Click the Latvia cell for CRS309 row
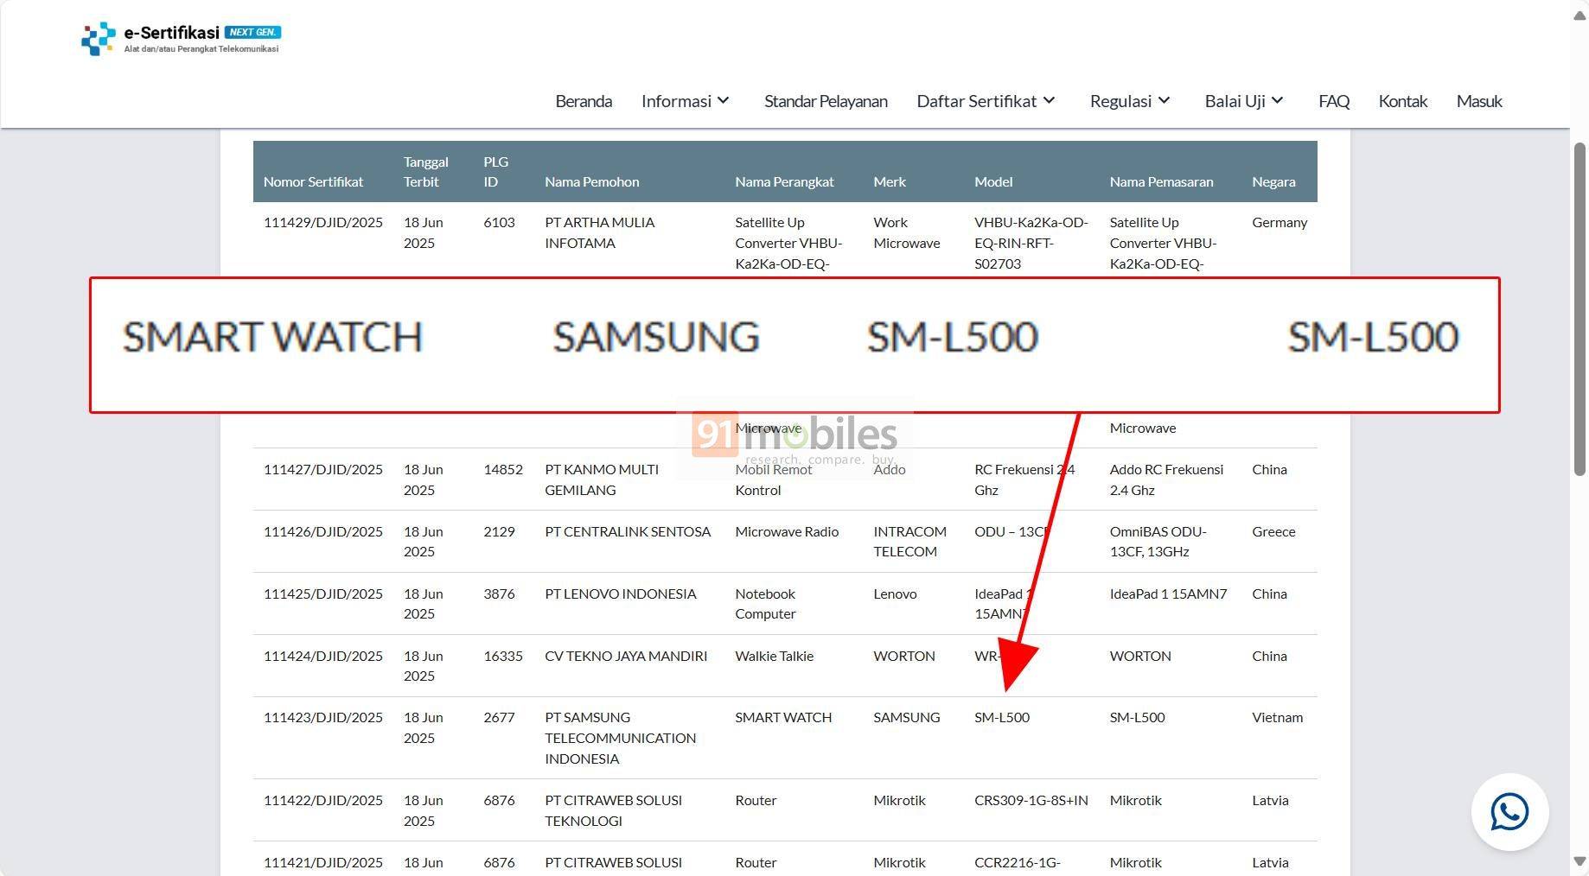 point(1270,800)
